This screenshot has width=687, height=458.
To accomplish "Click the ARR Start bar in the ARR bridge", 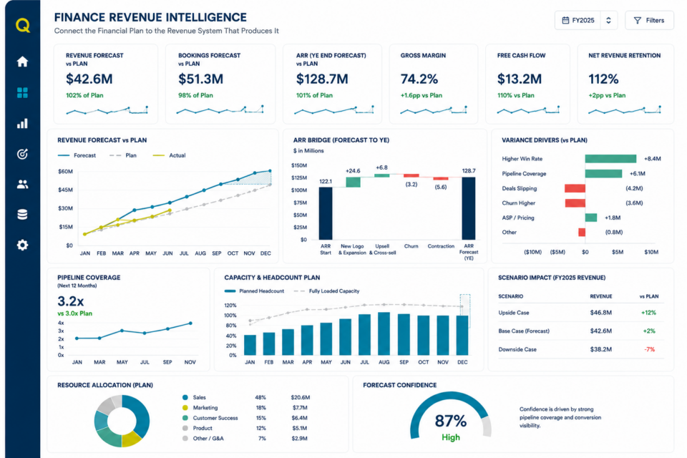I will [326, 213].
